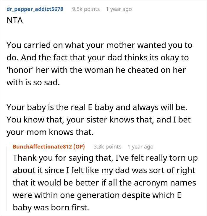Screen dimensions: 207x216
Task: Click line 'your mom knows that.'
Action: coord(50,132)
